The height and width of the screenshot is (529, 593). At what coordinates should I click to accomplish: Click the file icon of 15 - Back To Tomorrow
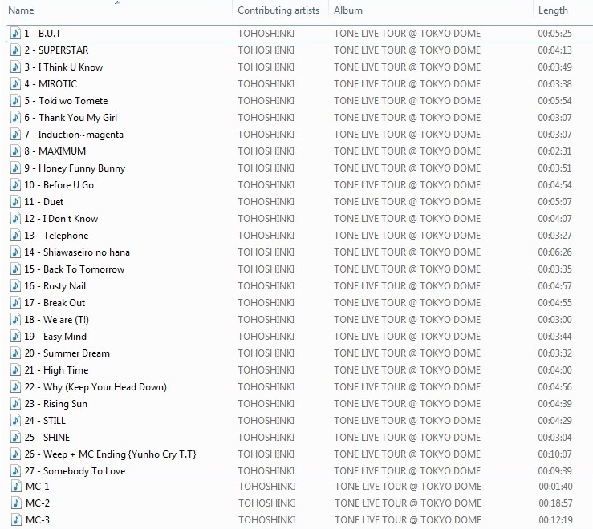click(15, 269)
